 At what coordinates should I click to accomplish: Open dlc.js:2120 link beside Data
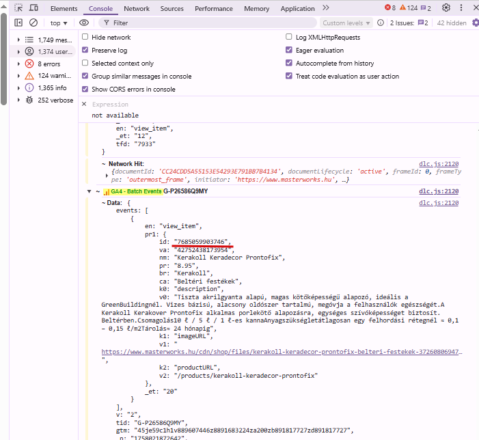439,203
